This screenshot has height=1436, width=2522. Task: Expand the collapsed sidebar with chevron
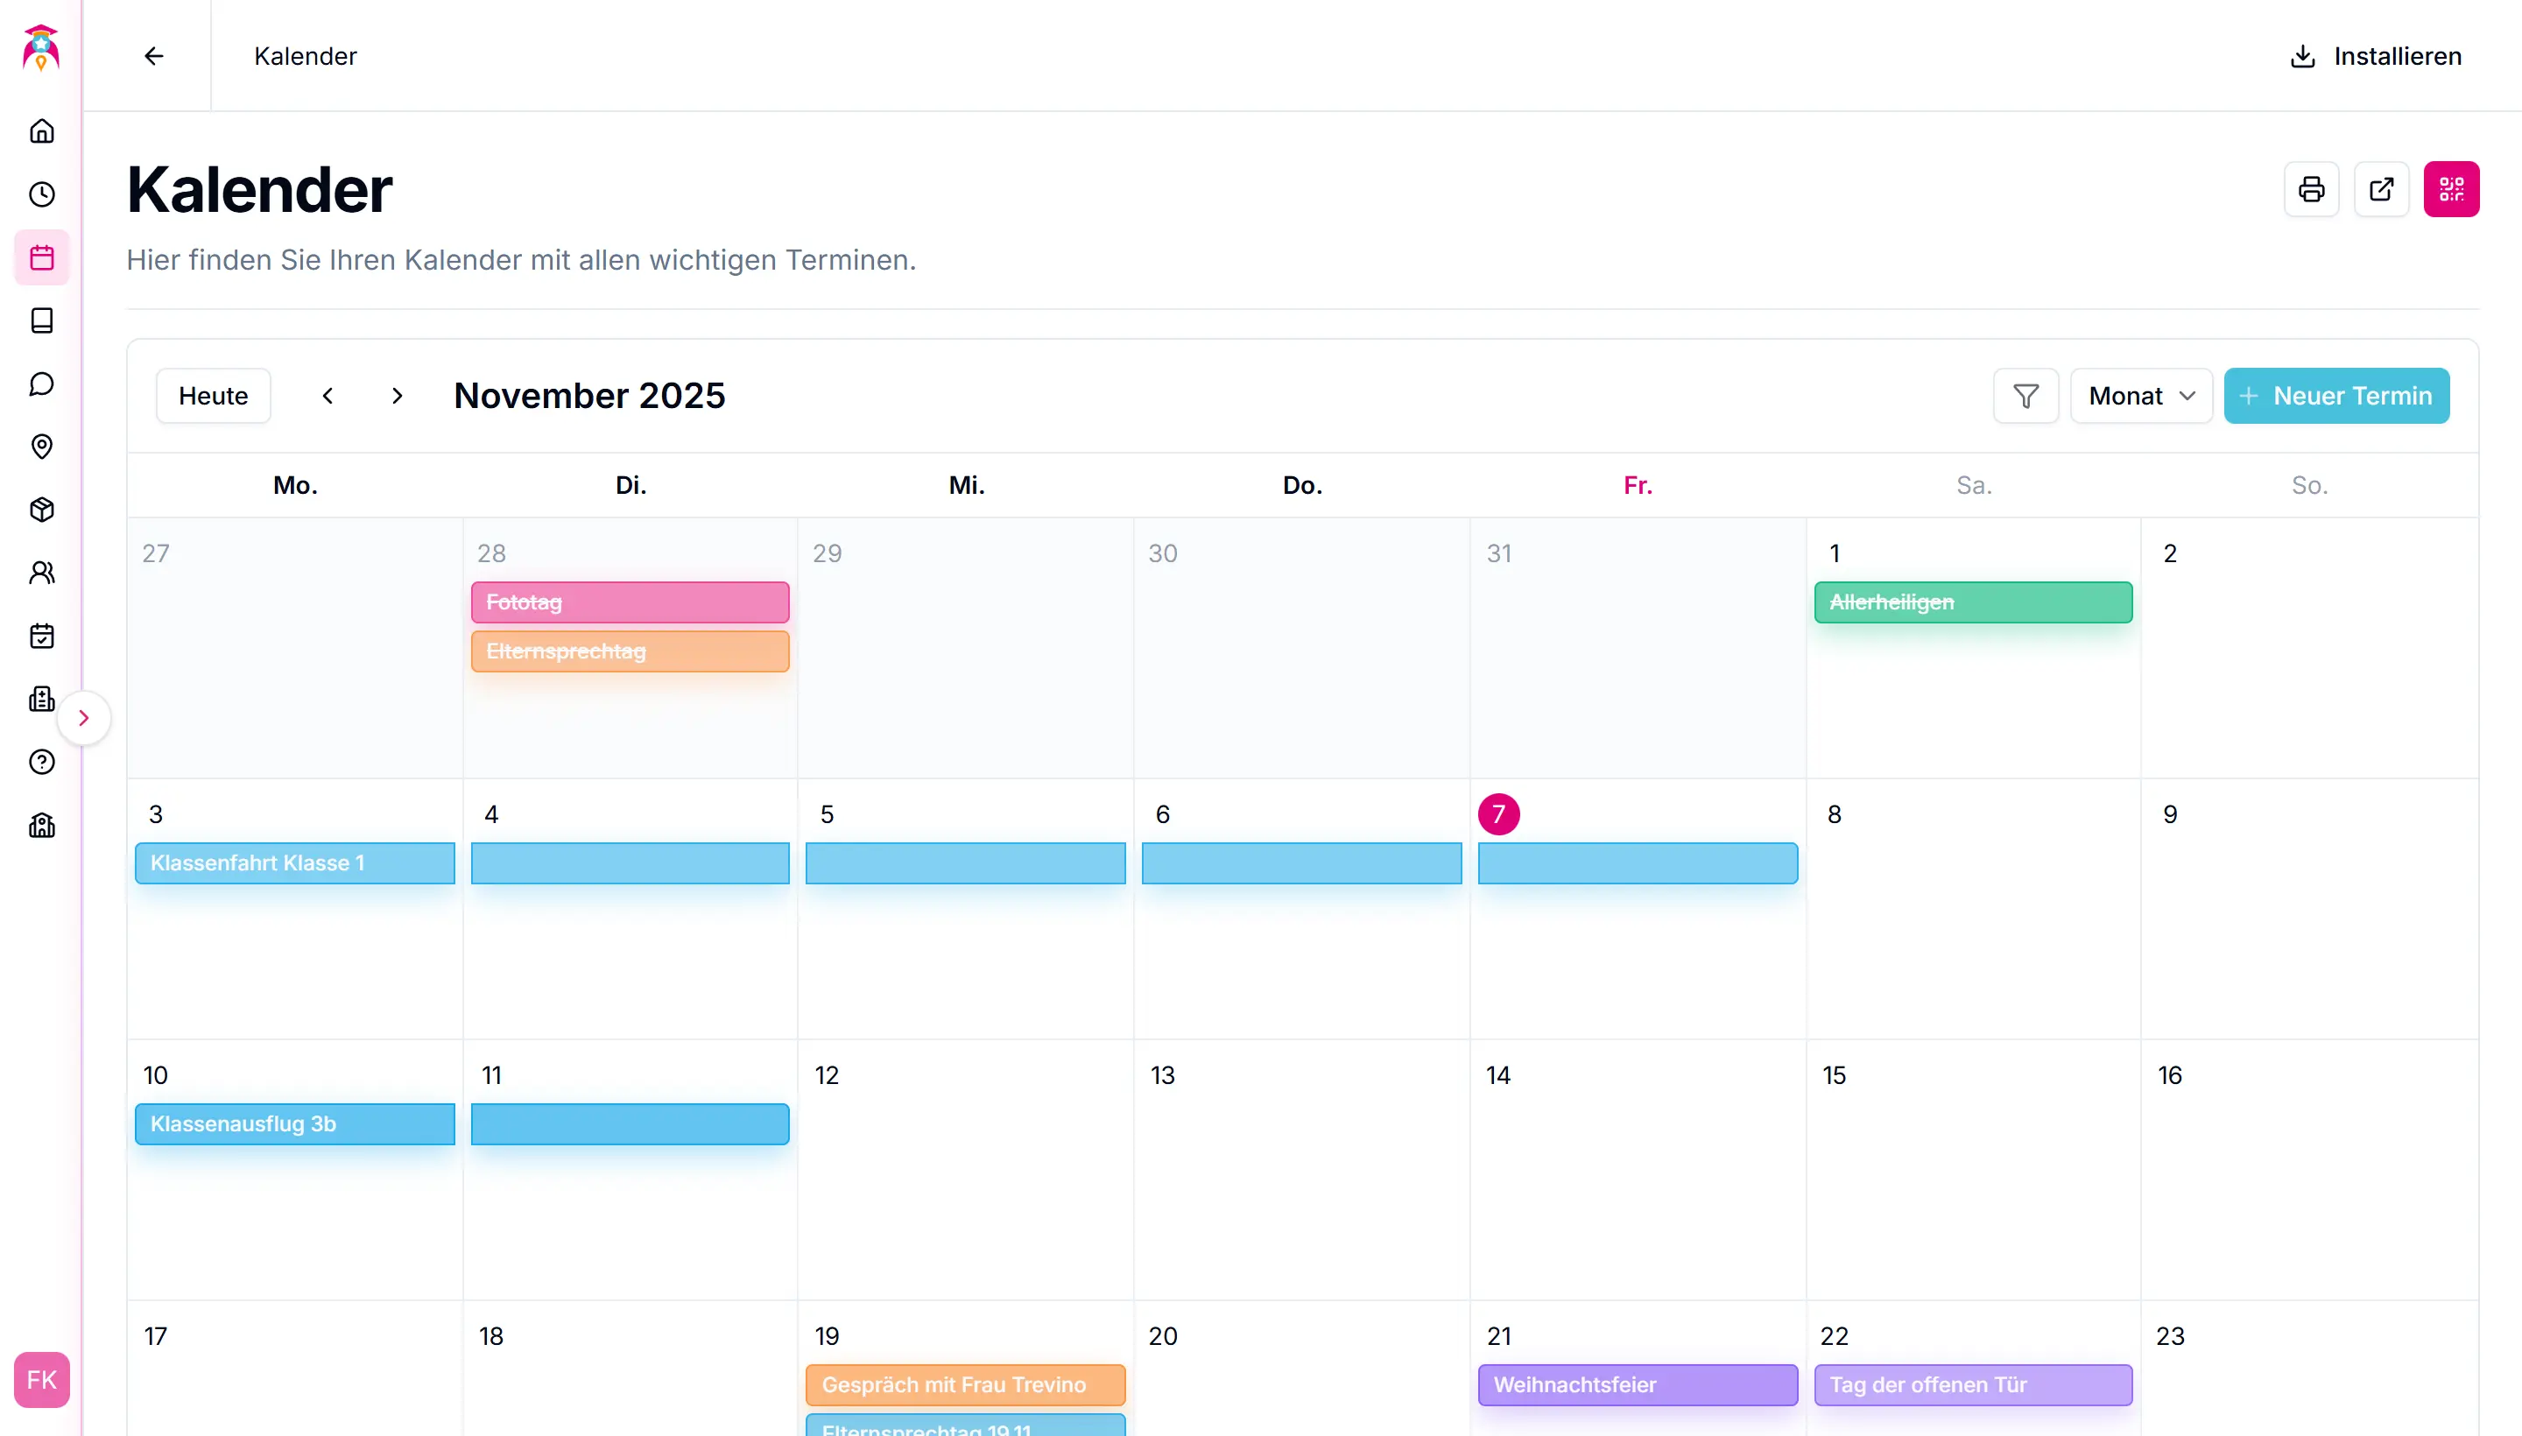84,718
